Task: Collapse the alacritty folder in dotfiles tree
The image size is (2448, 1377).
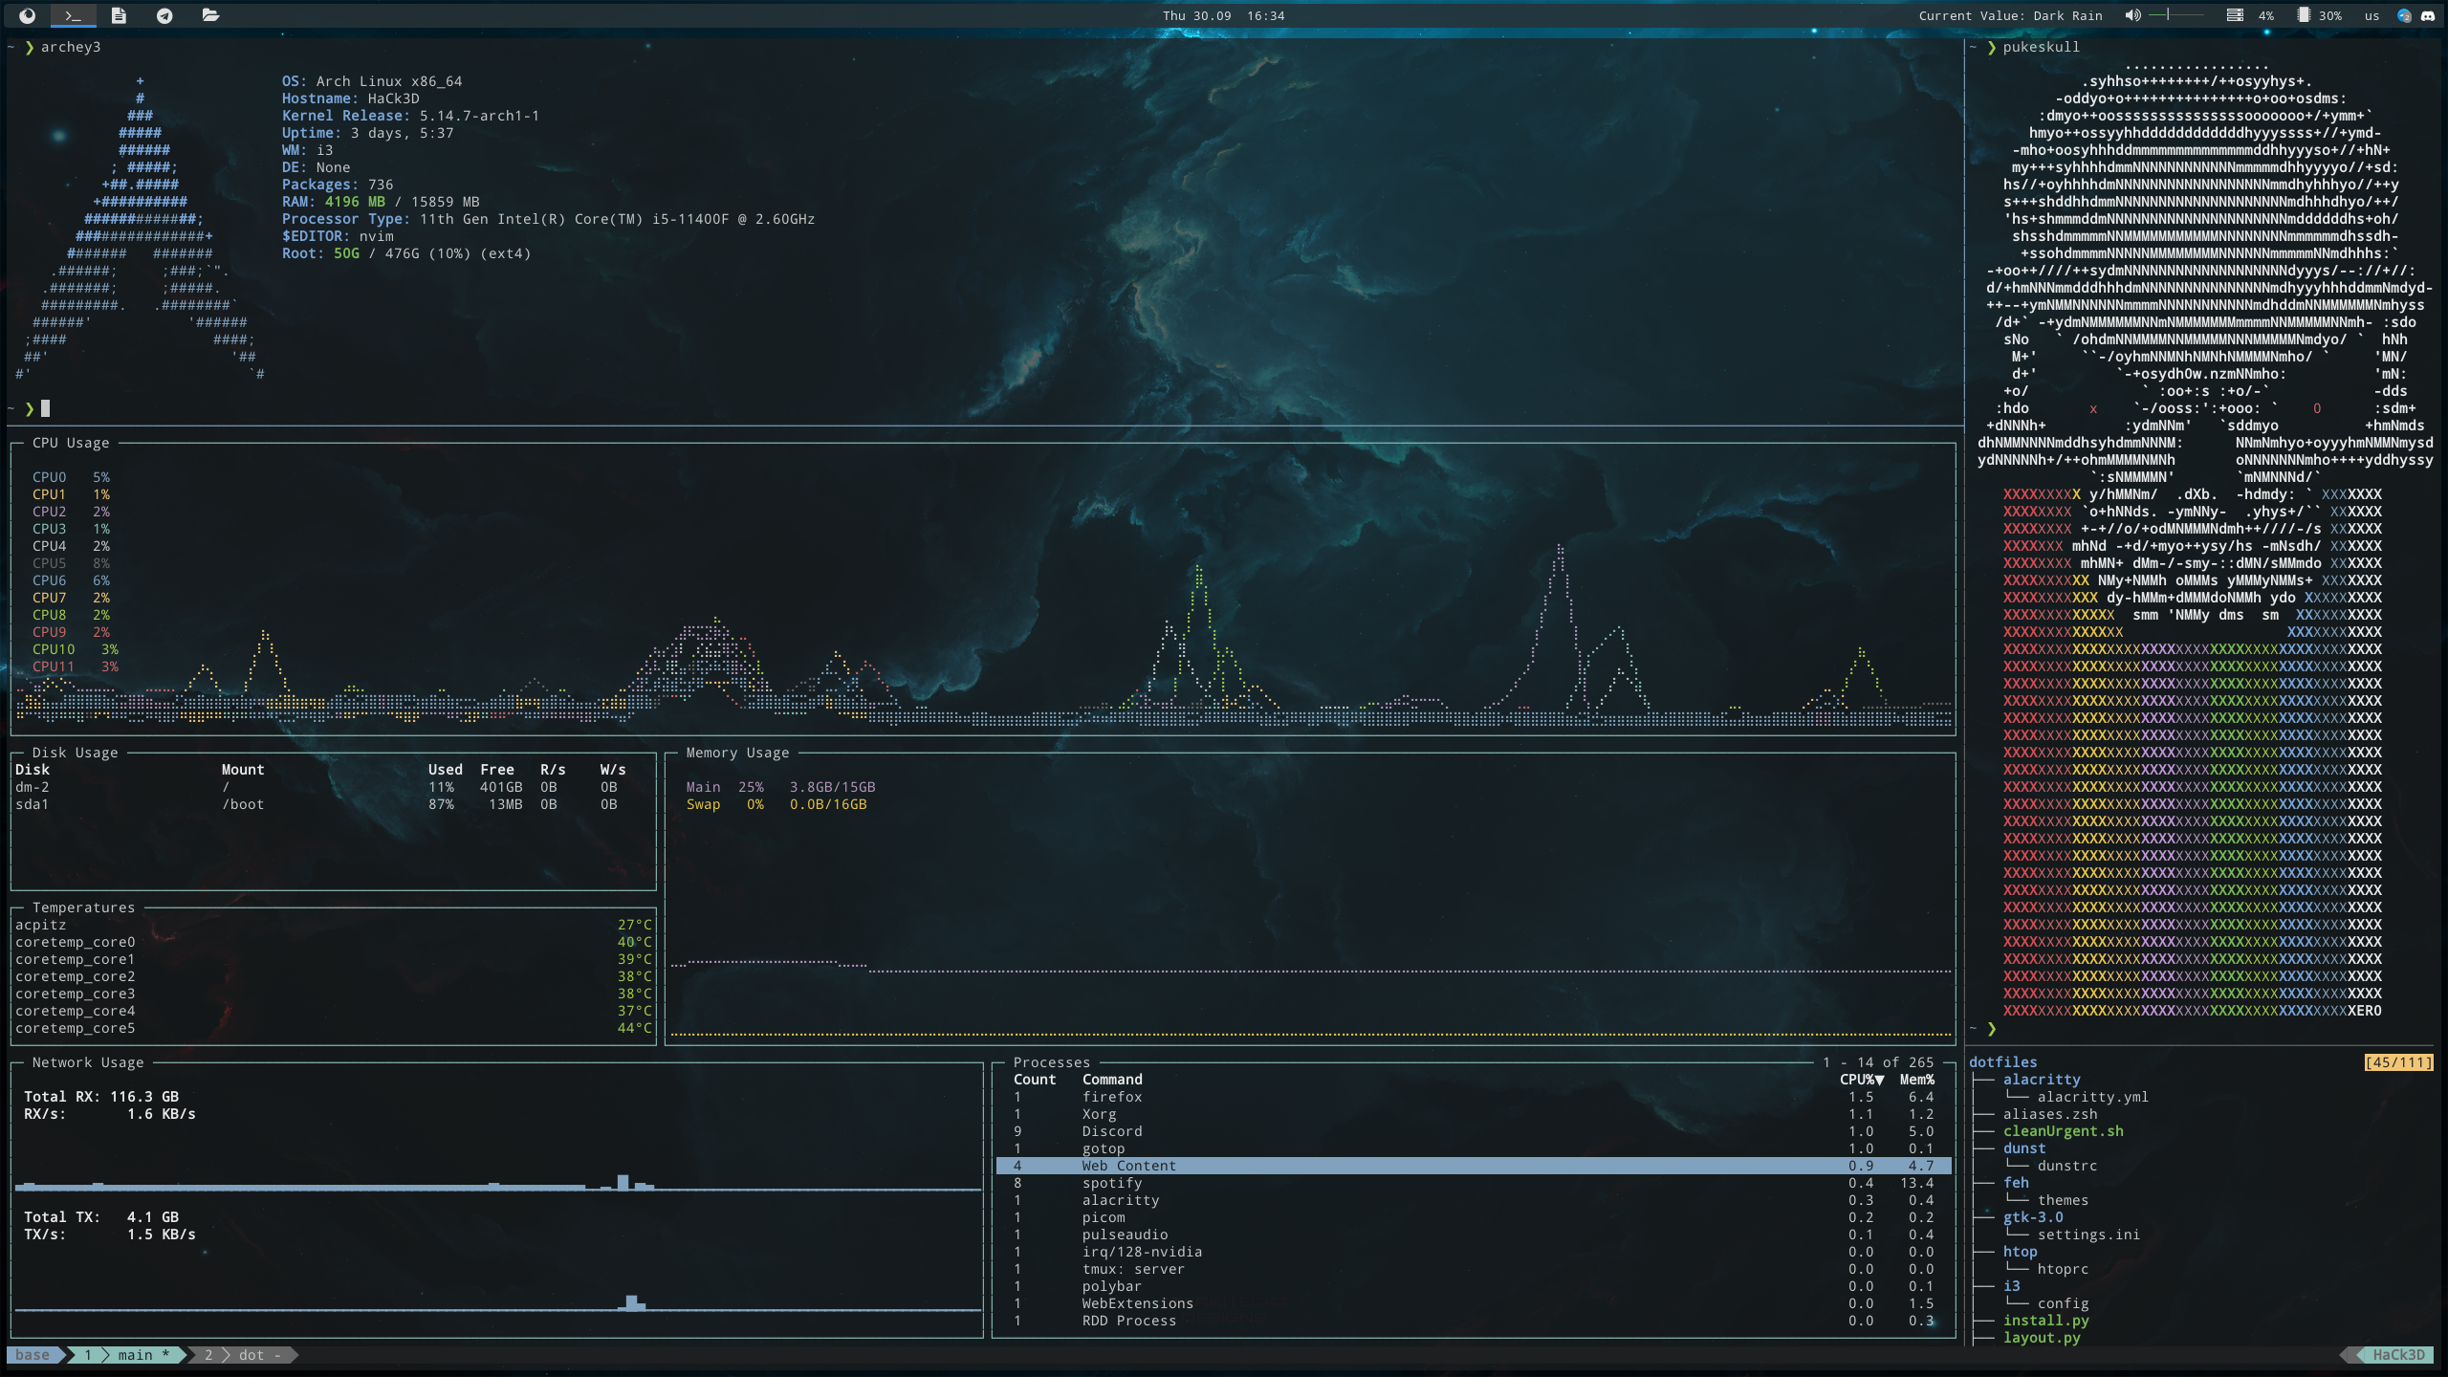Action: coord(2042,1080)
